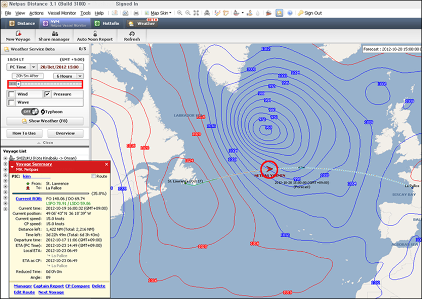Image resolution: width=422 pixels, height=299 pixels.
Task: Open the Voyage Summary title link
Action: pyautogui.click(x=34, y=164)
